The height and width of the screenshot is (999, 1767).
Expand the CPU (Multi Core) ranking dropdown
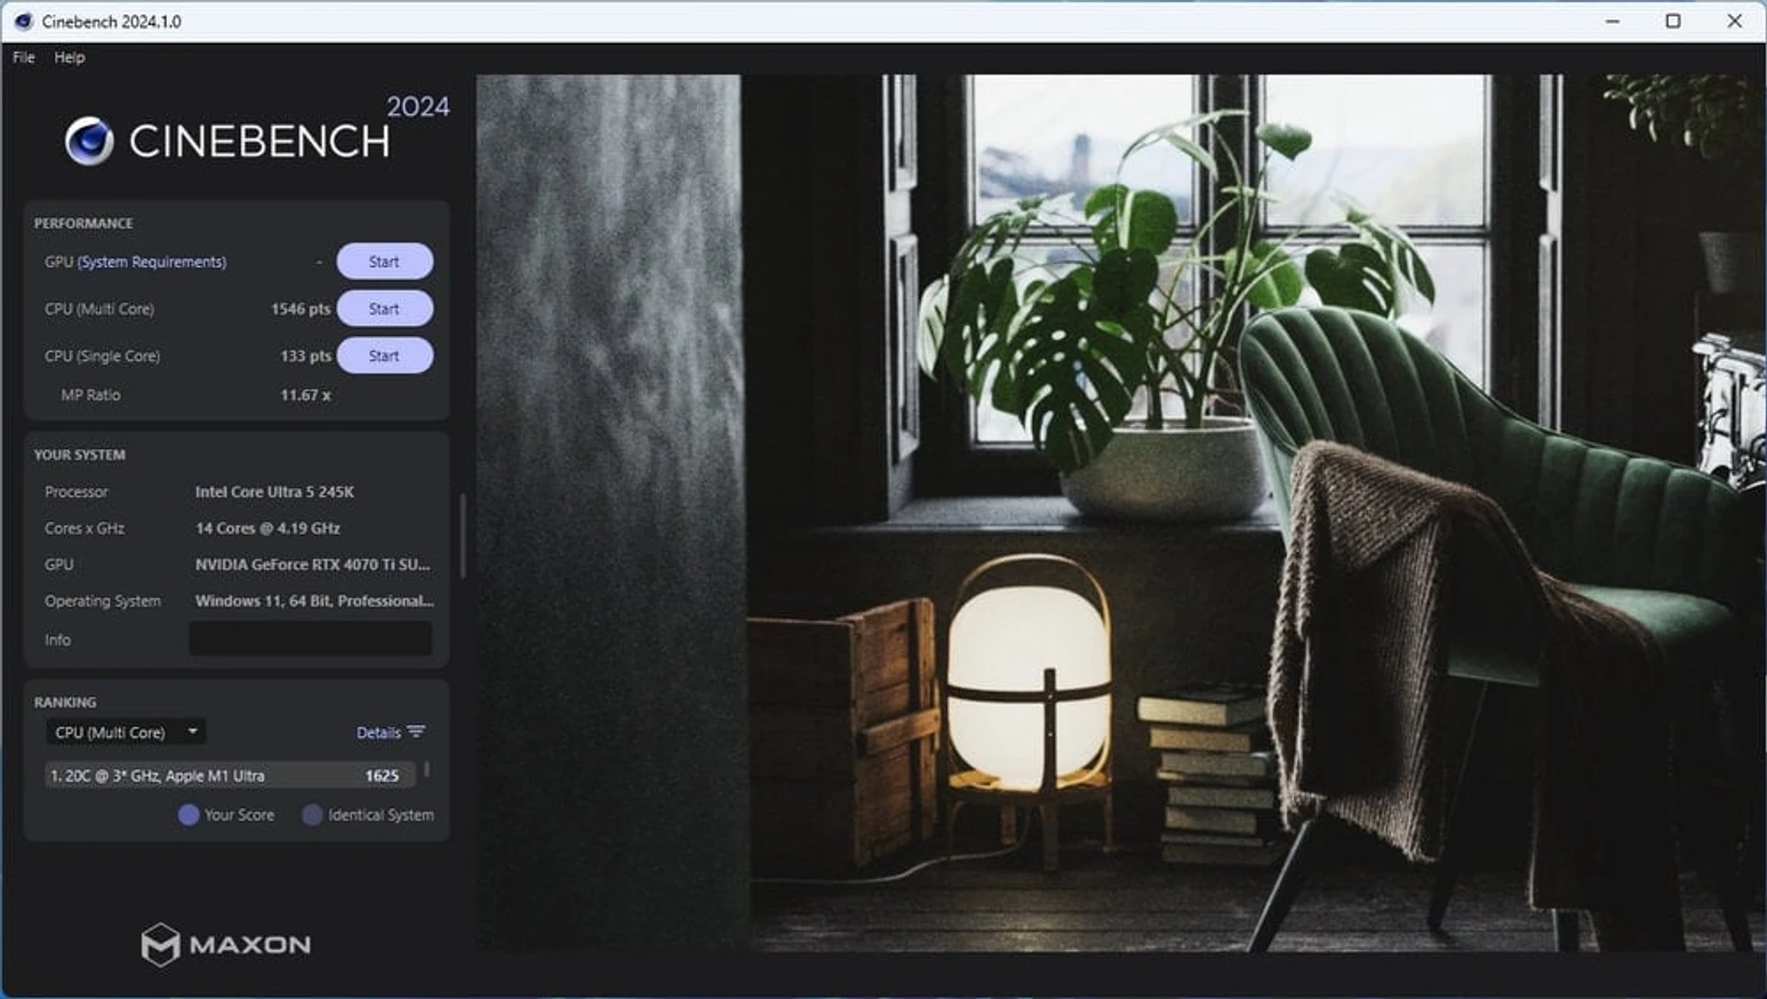(126, 732)
